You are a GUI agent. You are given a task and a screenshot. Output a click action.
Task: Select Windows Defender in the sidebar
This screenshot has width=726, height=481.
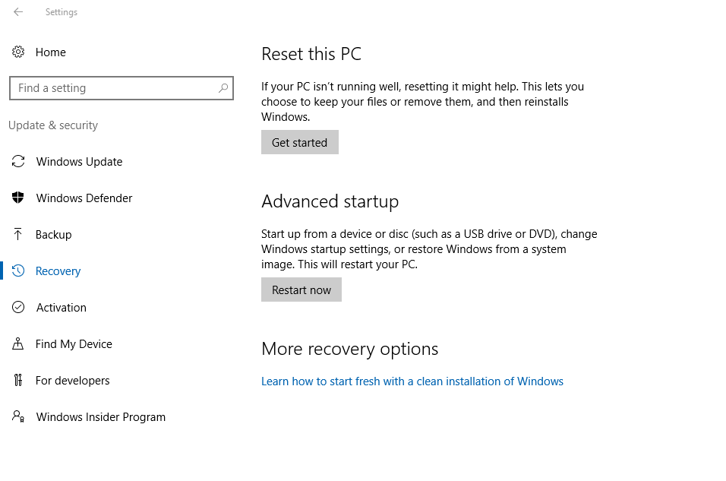pyautogui.click(x=84, y=198)
